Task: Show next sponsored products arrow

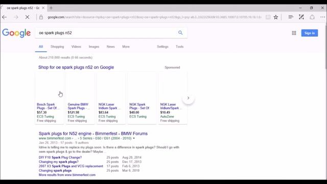Action: [x=189, y=98]
